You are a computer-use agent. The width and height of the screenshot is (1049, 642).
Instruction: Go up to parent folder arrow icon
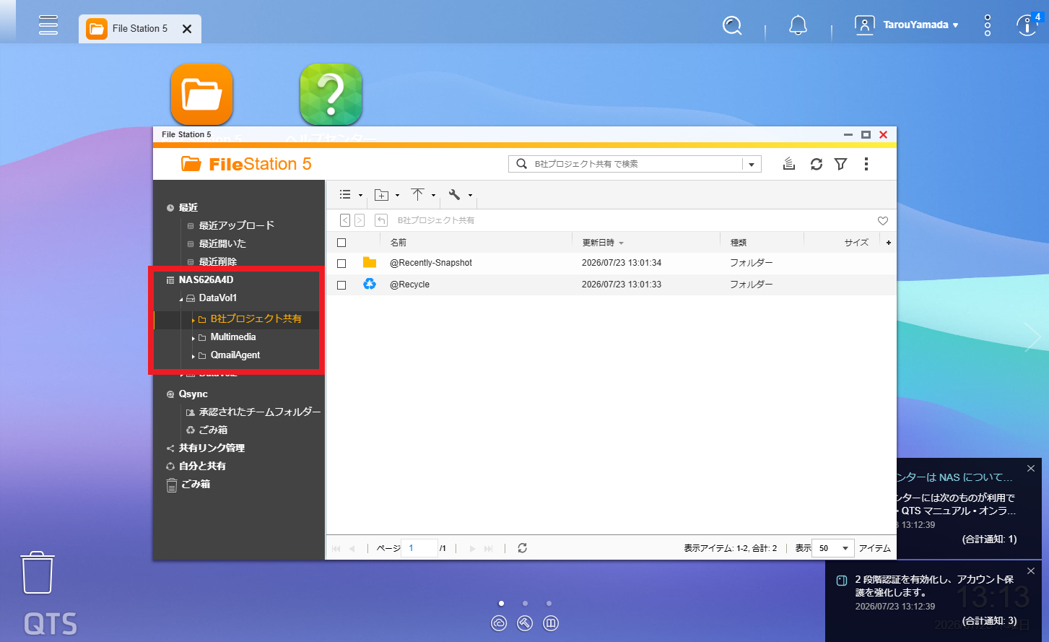[x=382, y=220]
